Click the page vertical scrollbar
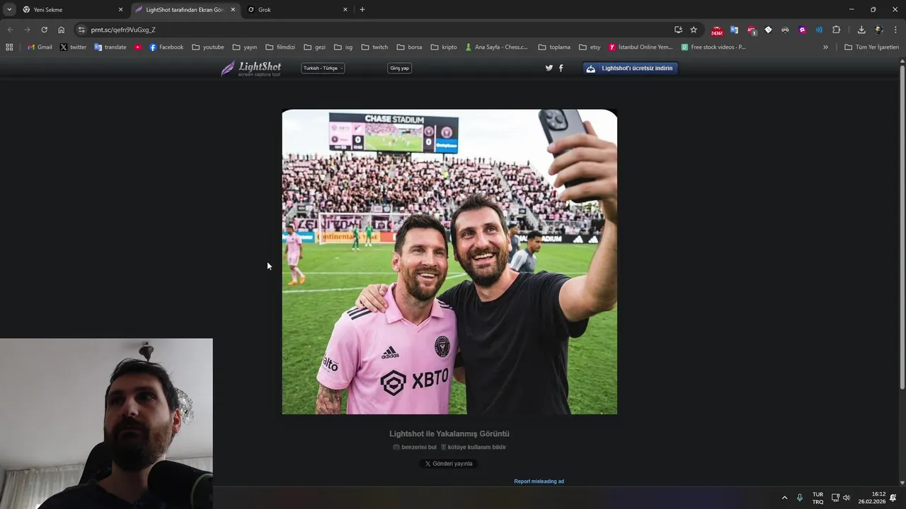 tap(902, 226)
